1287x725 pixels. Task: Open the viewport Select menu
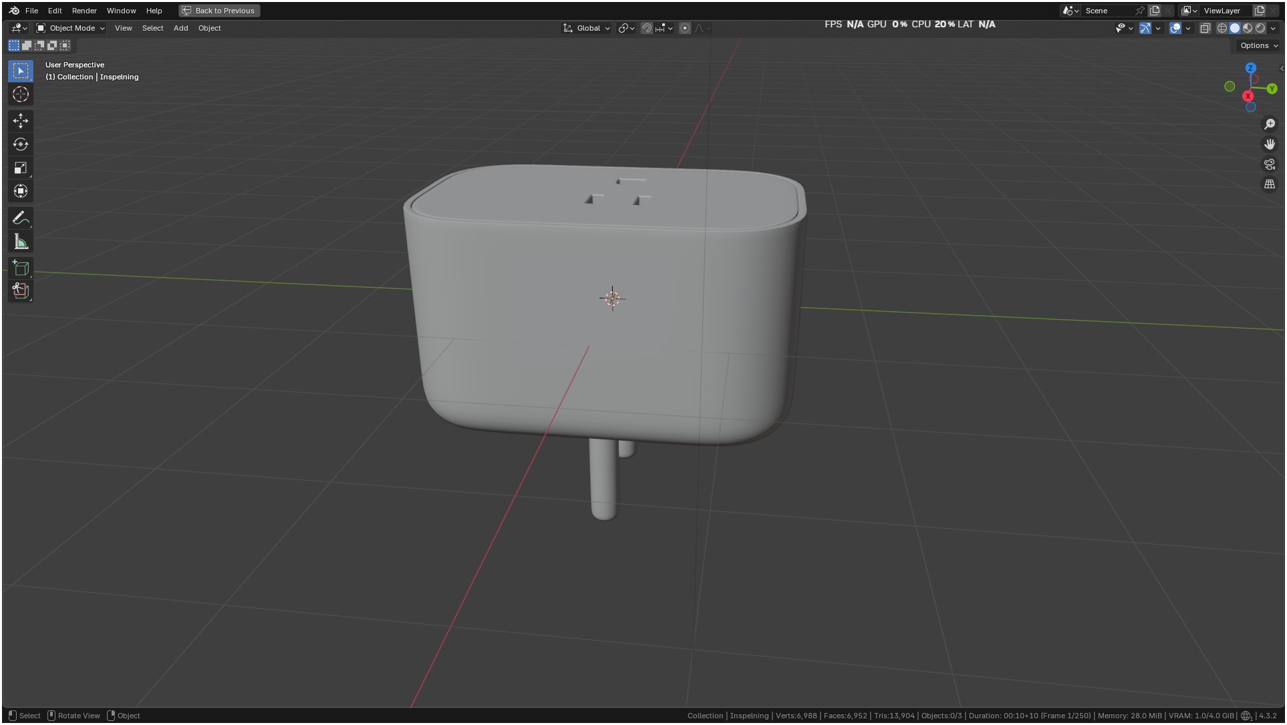[x=152, y=28]
